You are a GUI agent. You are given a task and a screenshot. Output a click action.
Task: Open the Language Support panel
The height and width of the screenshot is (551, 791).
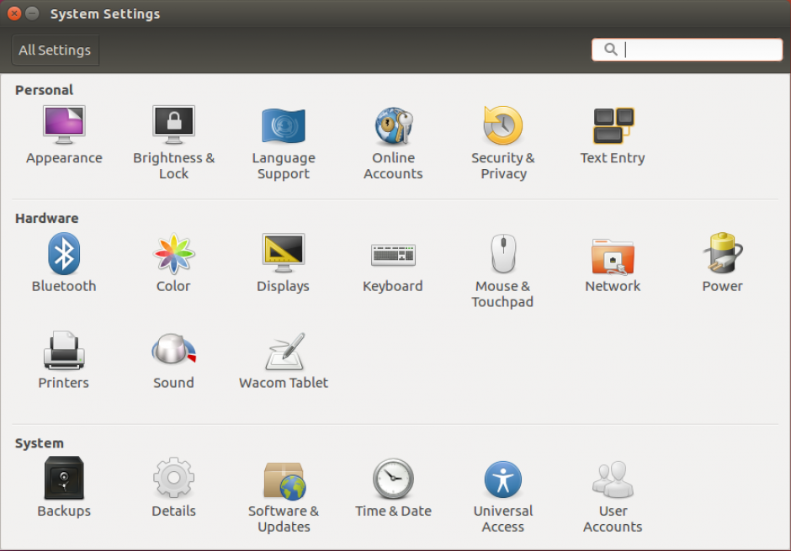(284, 135)
